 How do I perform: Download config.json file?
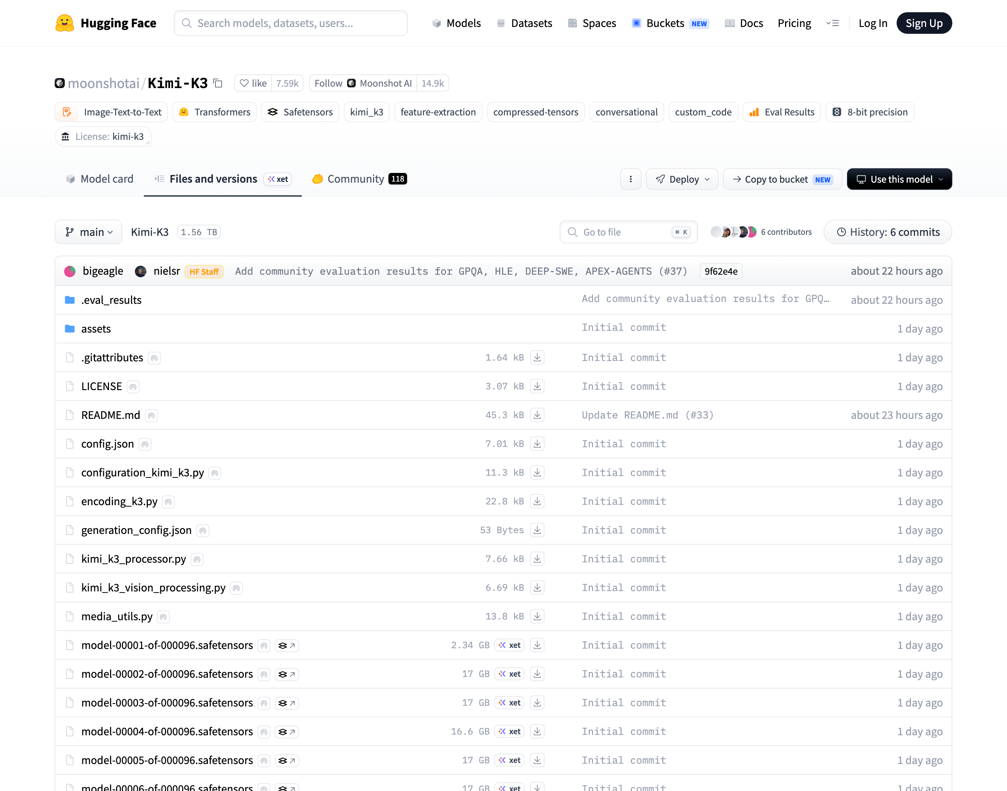click(x=537, y=444)
